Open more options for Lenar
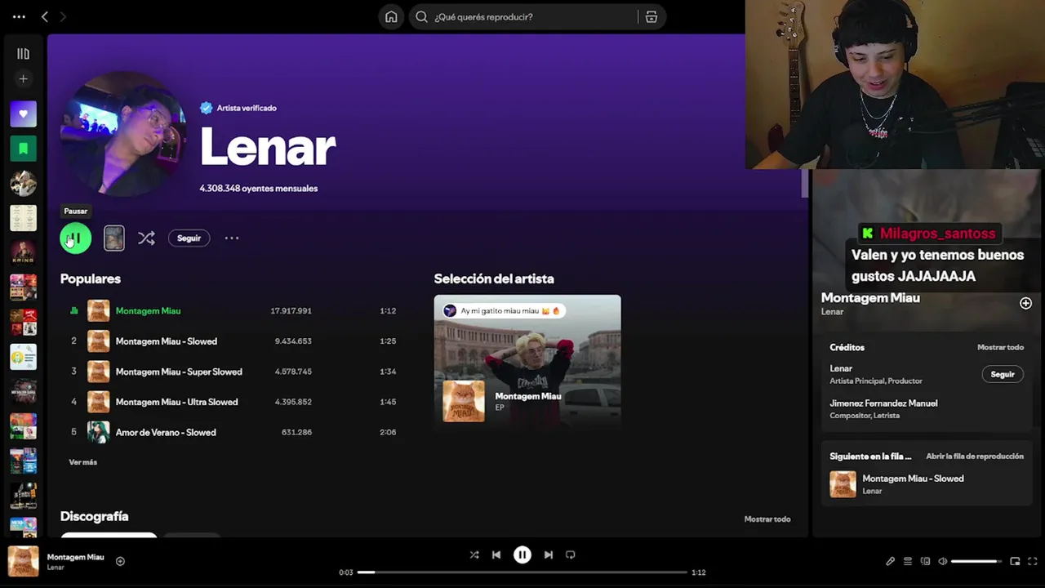The height and width of the screenshot is (588, 1045). (232, 238)
